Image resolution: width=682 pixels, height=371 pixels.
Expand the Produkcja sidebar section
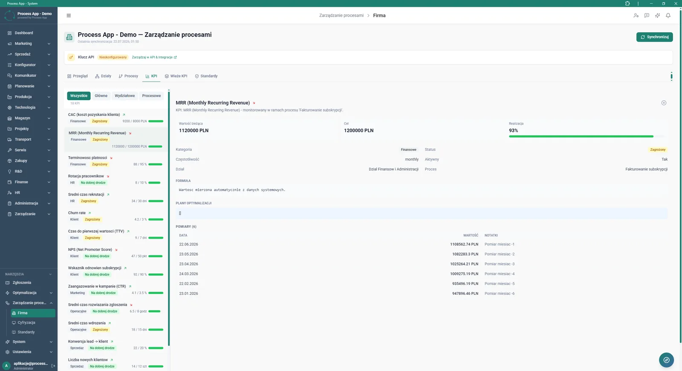point(29,97)
